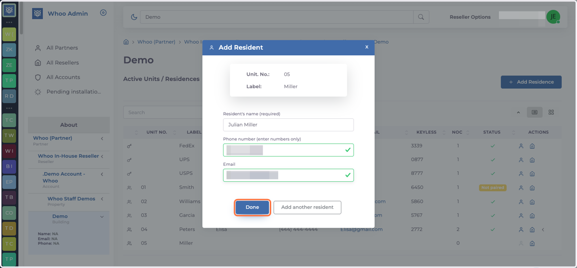The image size is (577, 268).
Task: Click the TW workspace tile in left strip
Action: tap(9, 136)
